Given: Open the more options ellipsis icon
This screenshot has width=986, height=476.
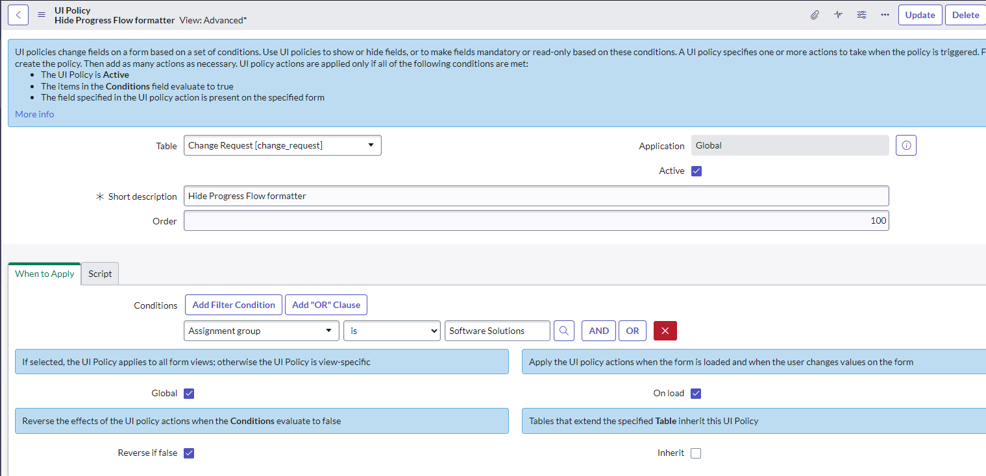Looking at the screenshot, I should pos(885,15).
